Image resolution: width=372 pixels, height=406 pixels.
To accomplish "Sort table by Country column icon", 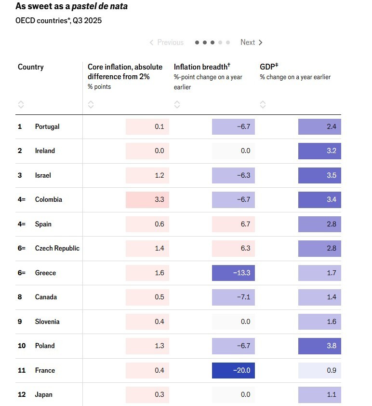I will [x=21, y=104].
